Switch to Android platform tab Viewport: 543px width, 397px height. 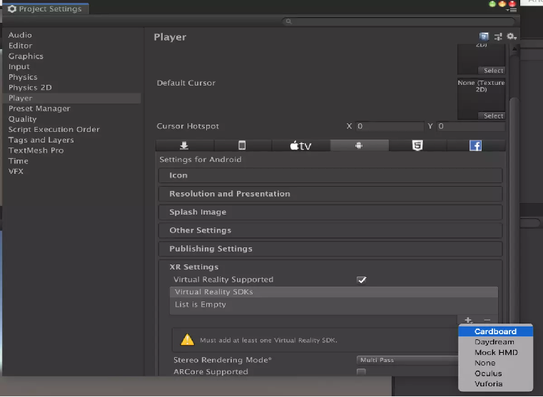359,145
